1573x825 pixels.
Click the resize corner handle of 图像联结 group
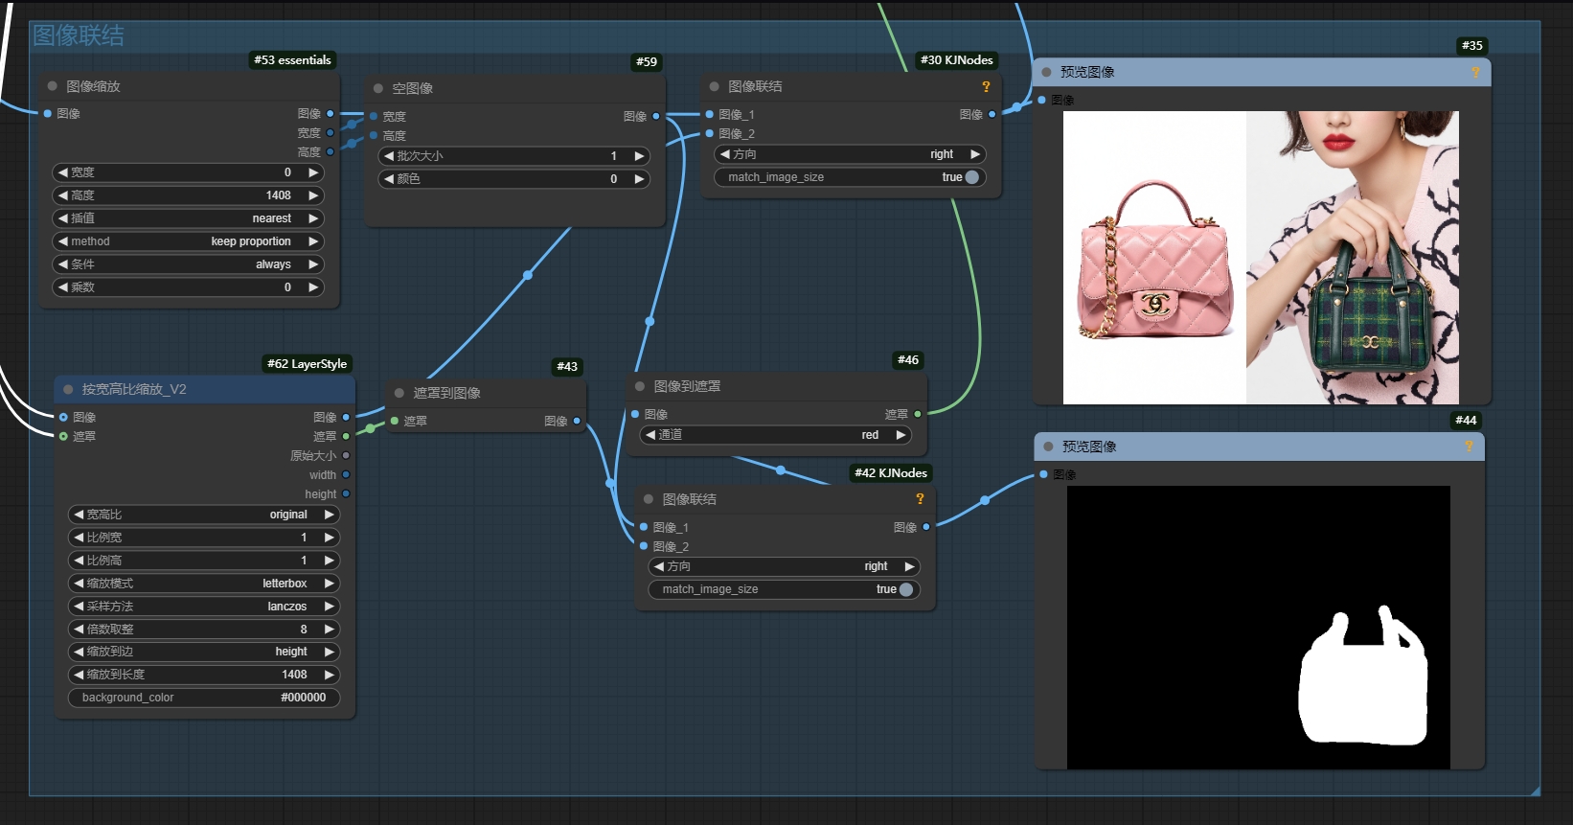1535,791
